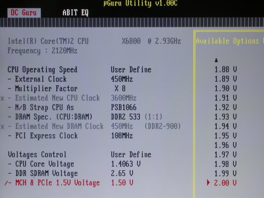Choose 1.97 V option
264x198 pixels.
coord(226,155)
